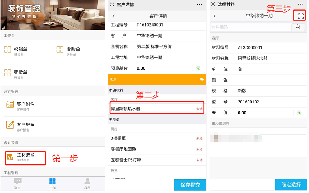Switch to 消息 messages tab
This screenshot has width=309, height=193.
pyautogui.click(x=18, y=183)
